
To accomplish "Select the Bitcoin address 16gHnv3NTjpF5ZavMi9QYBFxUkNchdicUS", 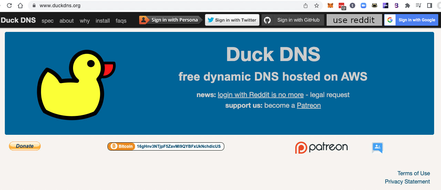I will click(179, 146).
